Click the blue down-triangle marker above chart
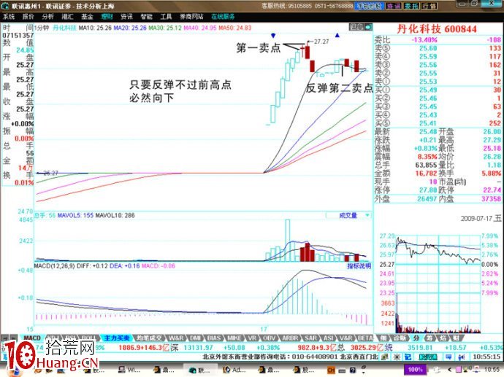This screenshot has width=504, height=377. 273,35
